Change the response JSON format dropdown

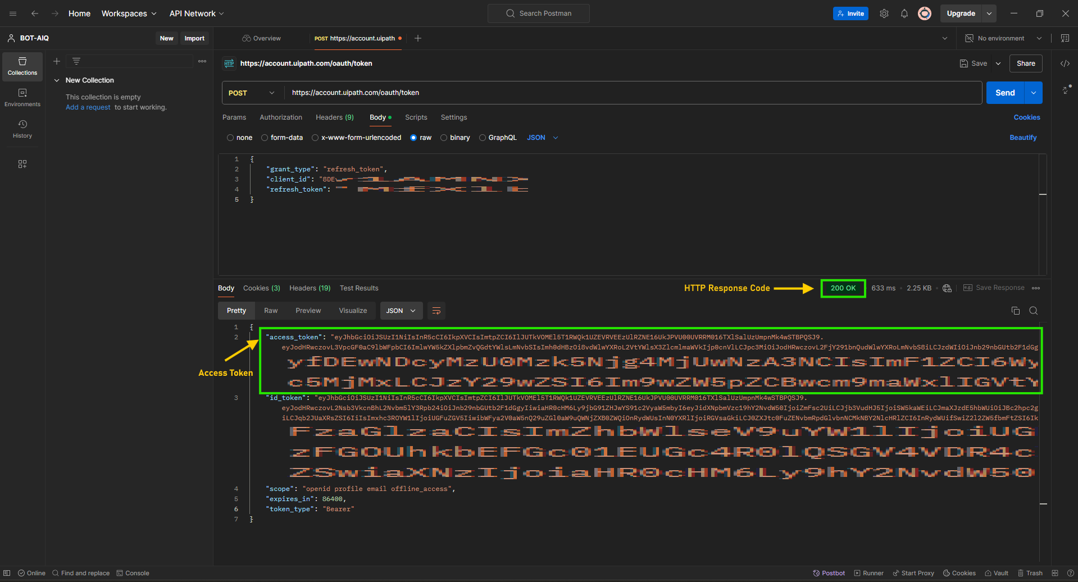tap(401, 311)
